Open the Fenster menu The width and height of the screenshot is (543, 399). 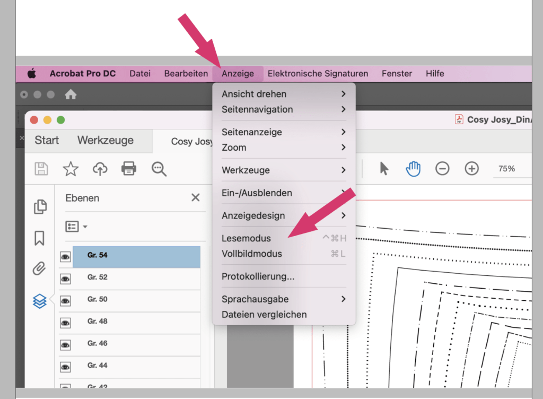point(397,74)
